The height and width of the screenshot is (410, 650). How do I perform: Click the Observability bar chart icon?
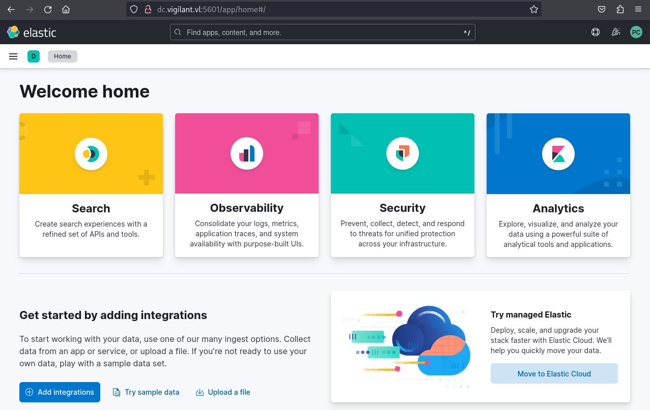point(247,153)
